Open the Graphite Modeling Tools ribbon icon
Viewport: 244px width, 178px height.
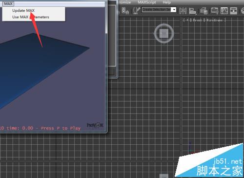(x=215, y=11)
